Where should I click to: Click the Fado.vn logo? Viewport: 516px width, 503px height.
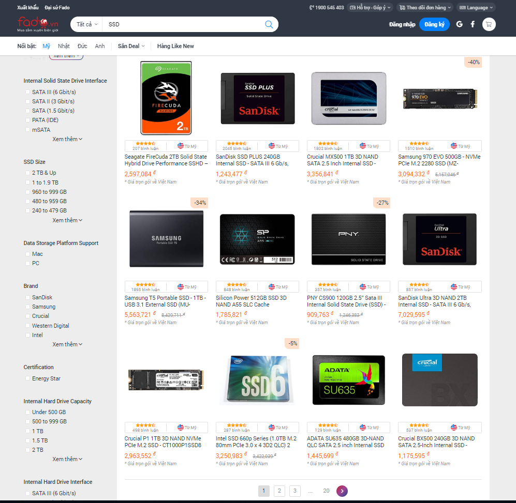(38, 24)
